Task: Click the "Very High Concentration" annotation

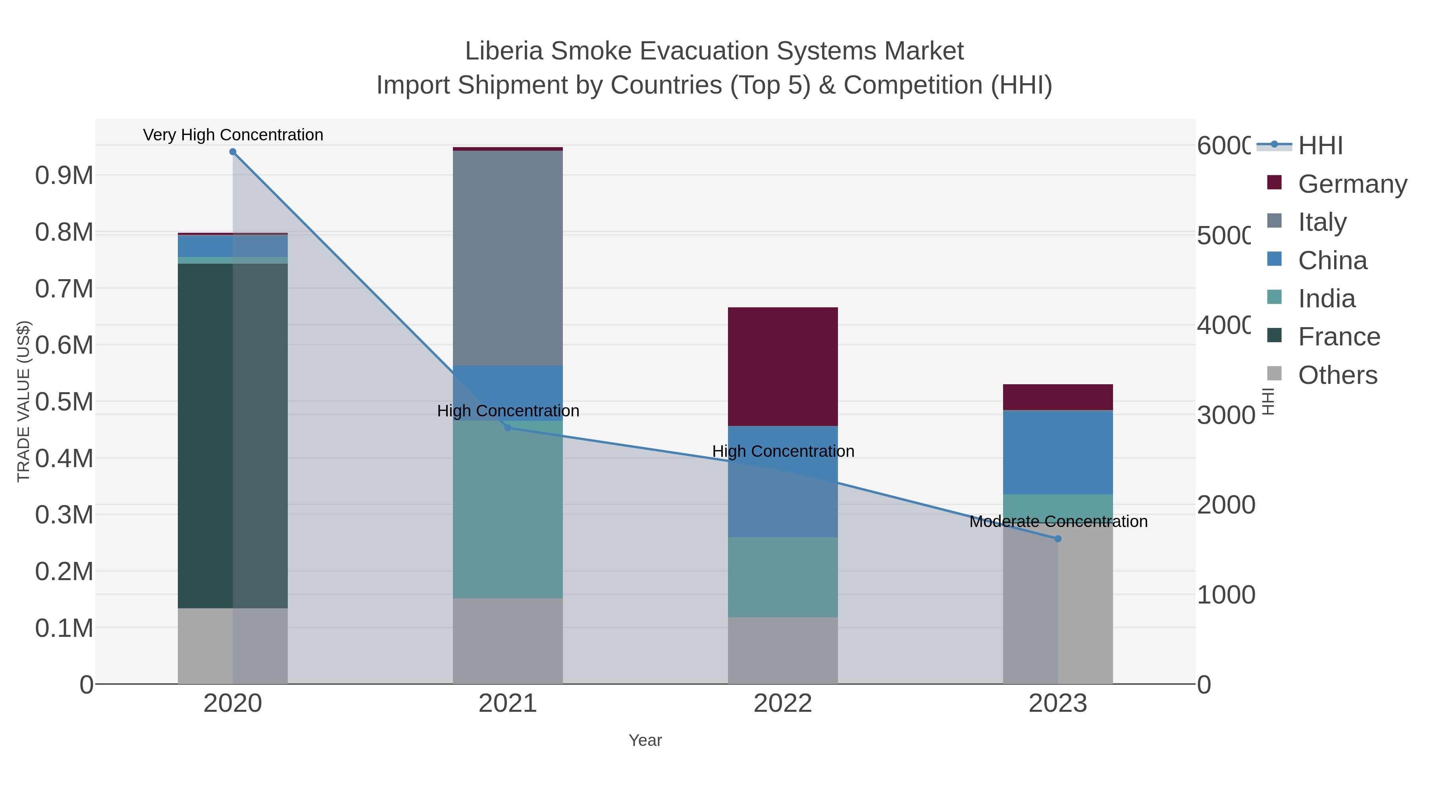Action: pyautogui.click(x=233, y=135)
